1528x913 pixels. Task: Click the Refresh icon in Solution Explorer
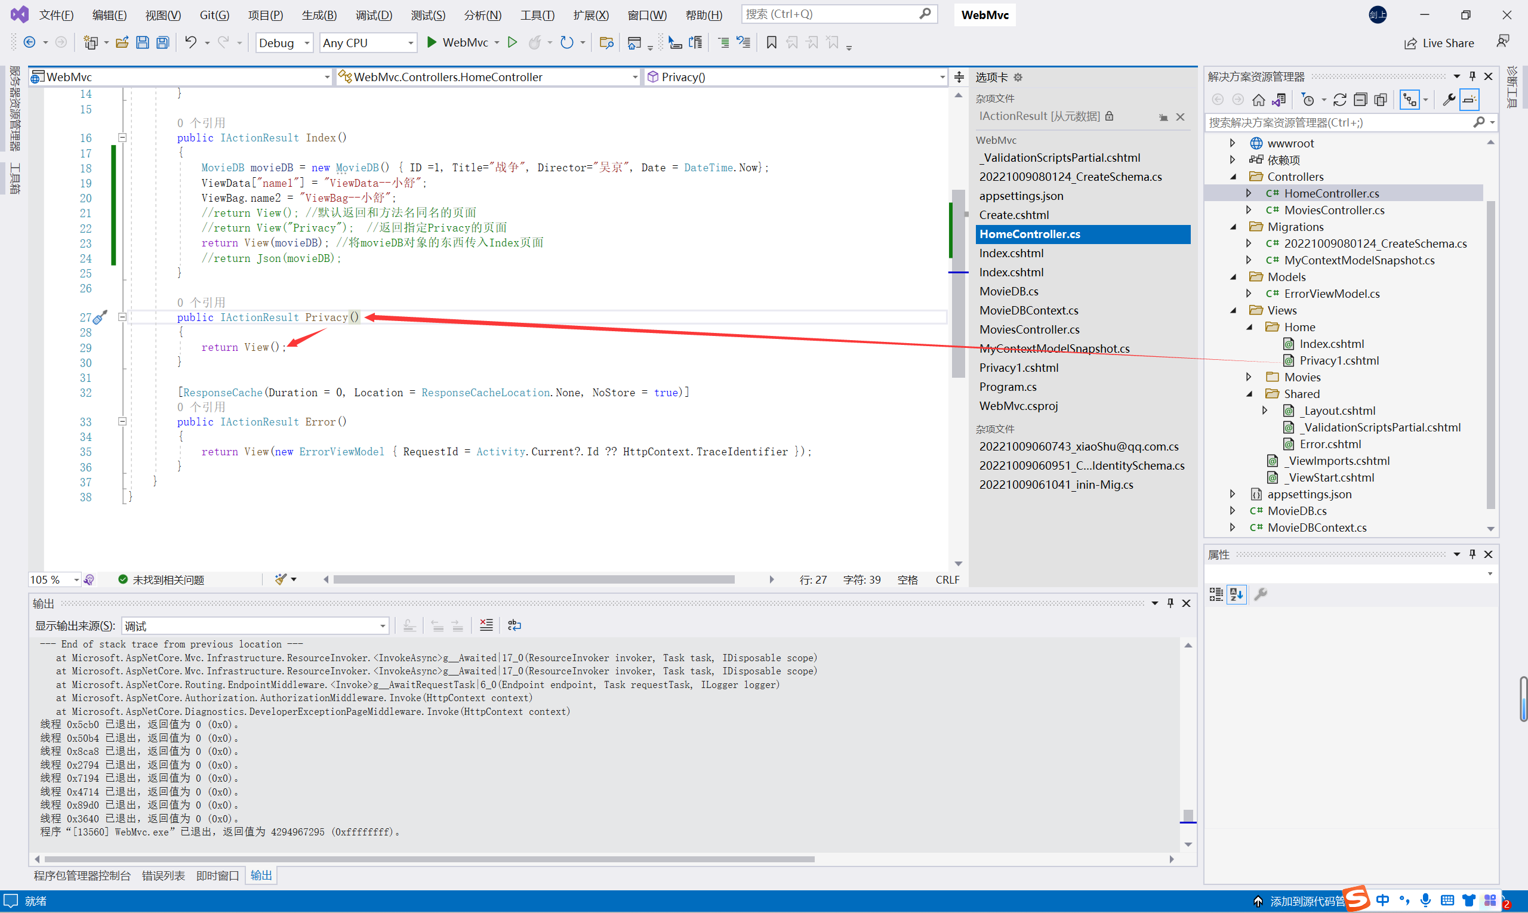point(1340,100)
